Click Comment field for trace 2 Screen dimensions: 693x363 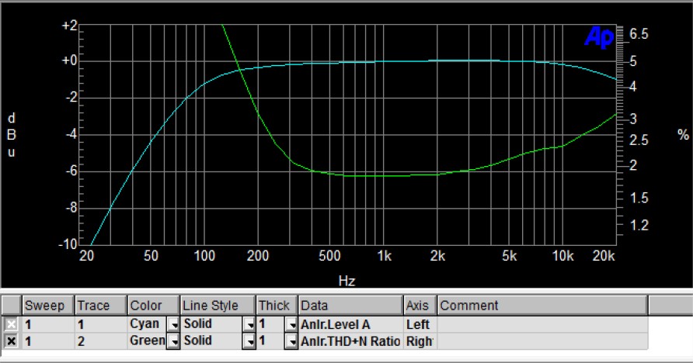[542, 341]
